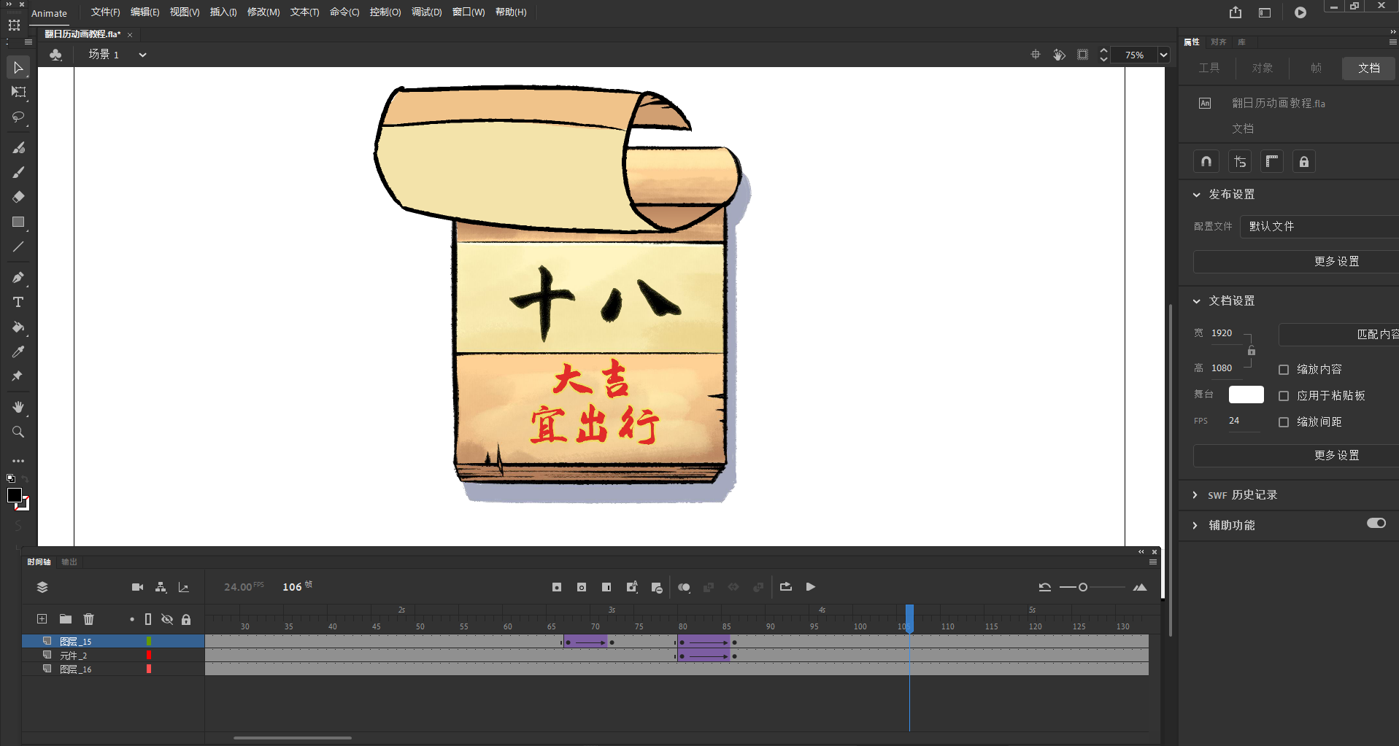
Task: Open the layer depth graph icon
Action: [184, 587]
